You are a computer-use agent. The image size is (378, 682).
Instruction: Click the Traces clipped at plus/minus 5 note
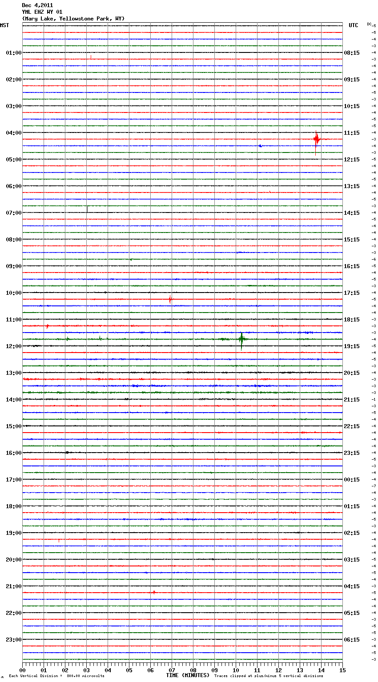269,676
